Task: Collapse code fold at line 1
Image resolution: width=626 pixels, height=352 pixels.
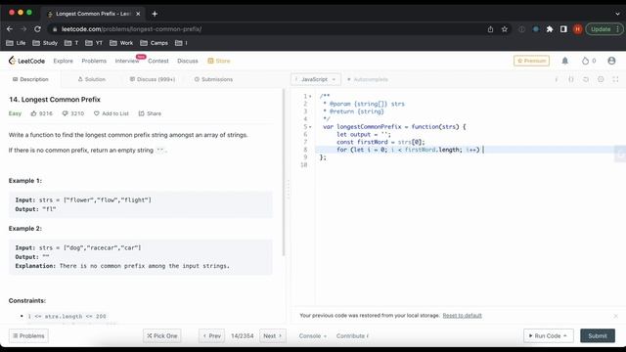Action: [x=310, y=97]
